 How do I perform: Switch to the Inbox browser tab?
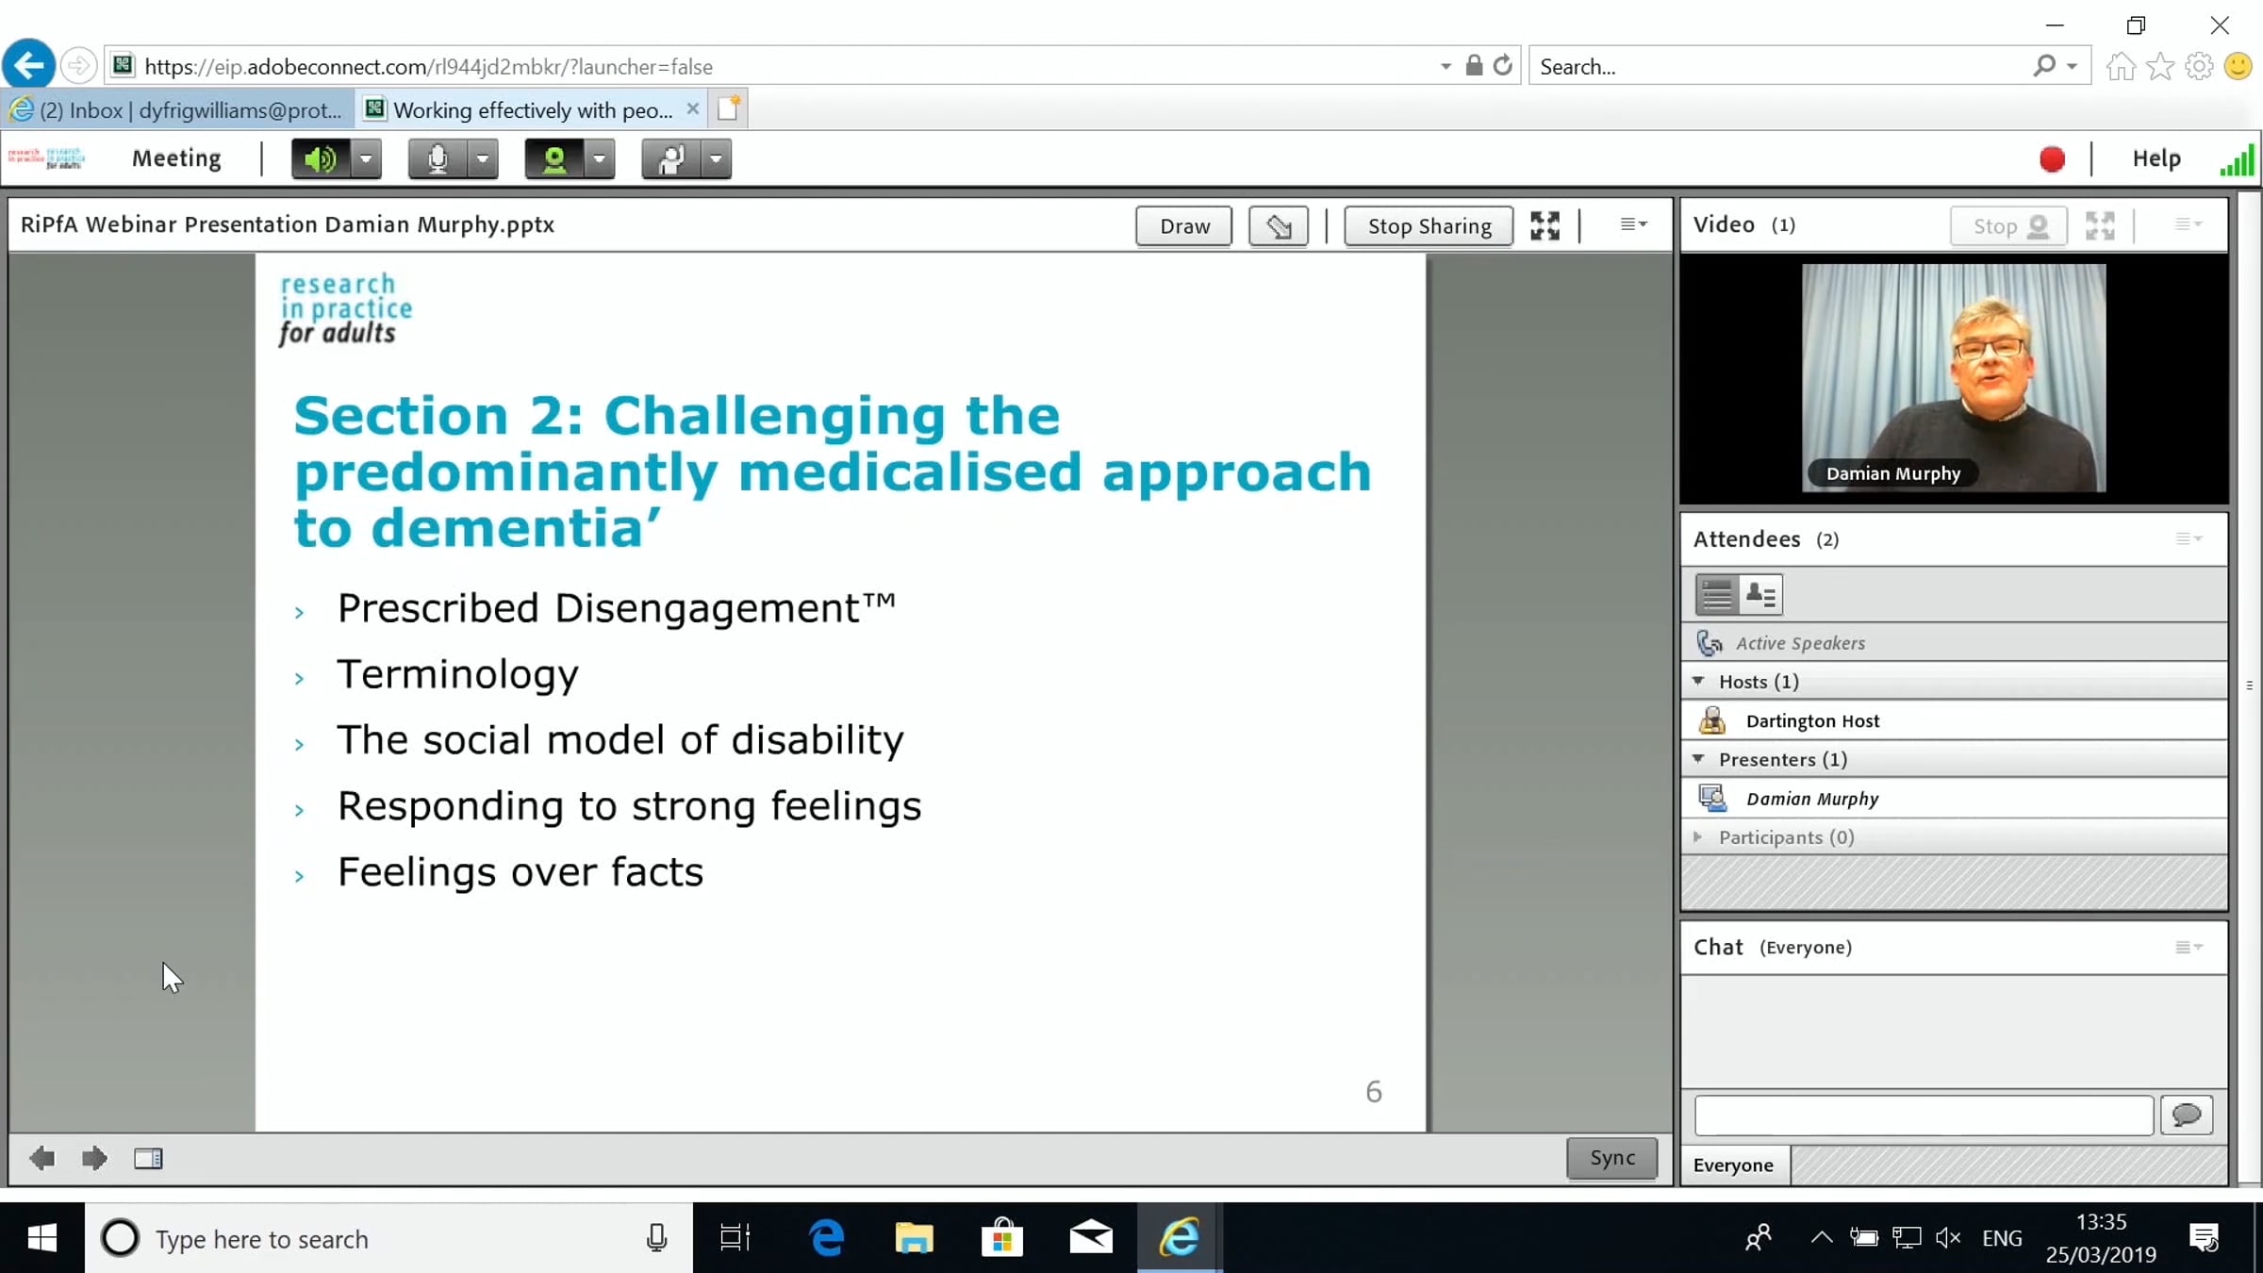(x=179, y=110)
